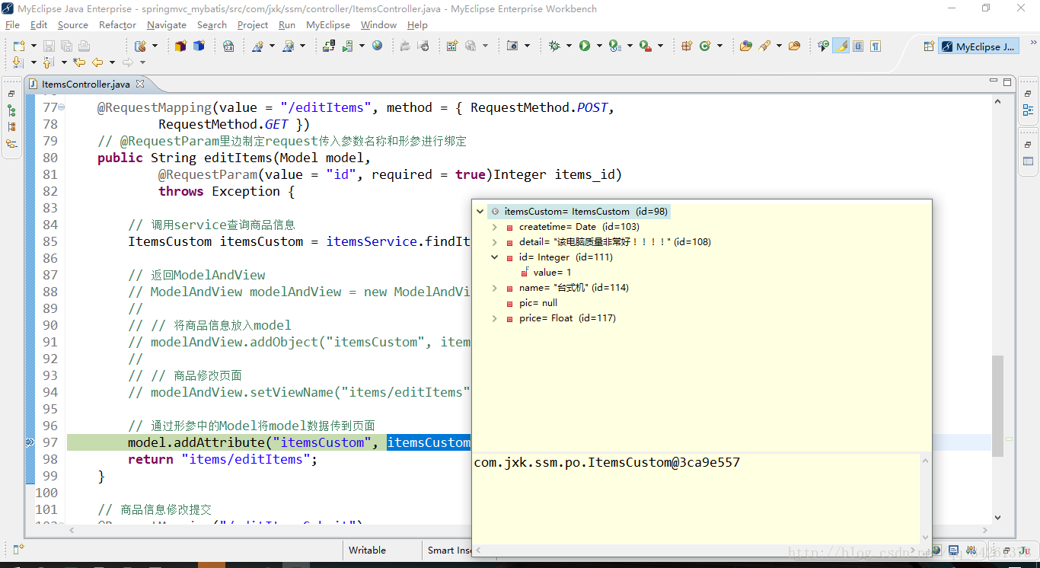Open the dropdown arrow beside Run button

[x=599, y=46]
